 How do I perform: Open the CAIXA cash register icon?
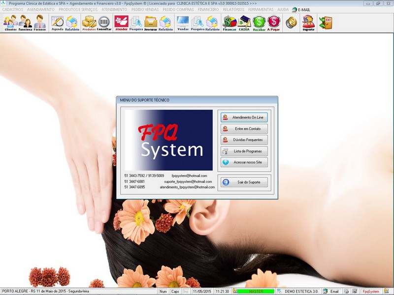[x=244, y=23]
